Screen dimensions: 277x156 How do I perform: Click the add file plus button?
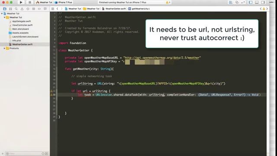(x=2, y=153)
